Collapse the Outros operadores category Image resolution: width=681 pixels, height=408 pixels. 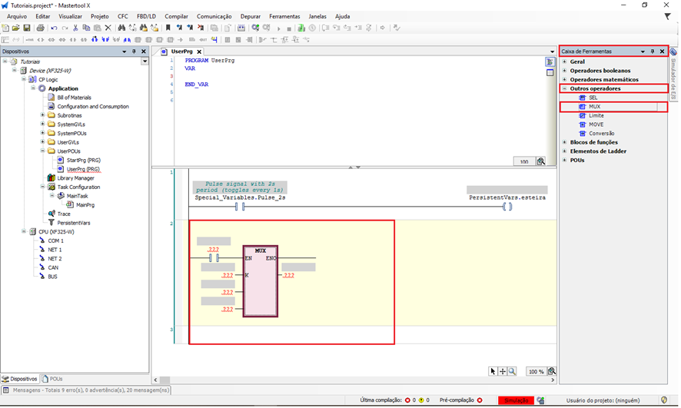coord(564,88)
